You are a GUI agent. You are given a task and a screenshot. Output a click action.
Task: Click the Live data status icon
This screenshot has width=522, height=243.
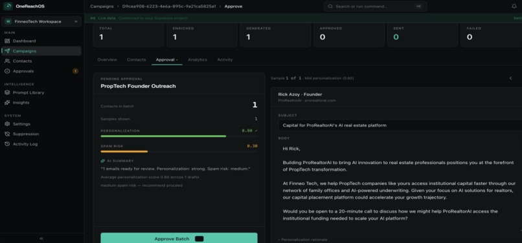(93, 18)
